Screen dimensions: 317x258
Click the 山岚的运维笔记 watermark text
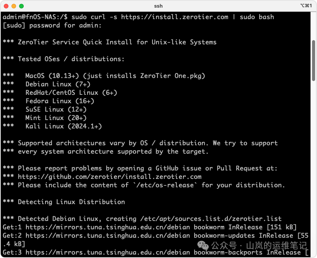276,245
